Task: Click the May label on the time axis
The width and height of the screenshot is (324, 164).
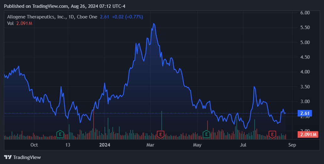Action: click(x=197, y=145)
